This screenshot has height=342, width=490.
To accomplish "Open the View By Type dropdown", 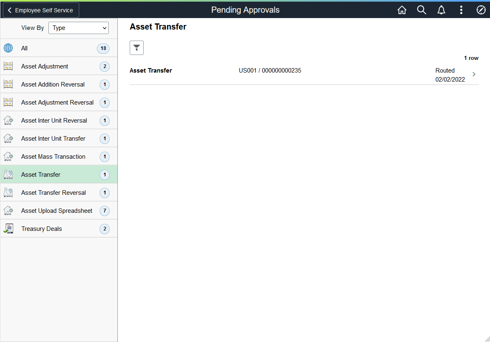I will tap(78, 28).
